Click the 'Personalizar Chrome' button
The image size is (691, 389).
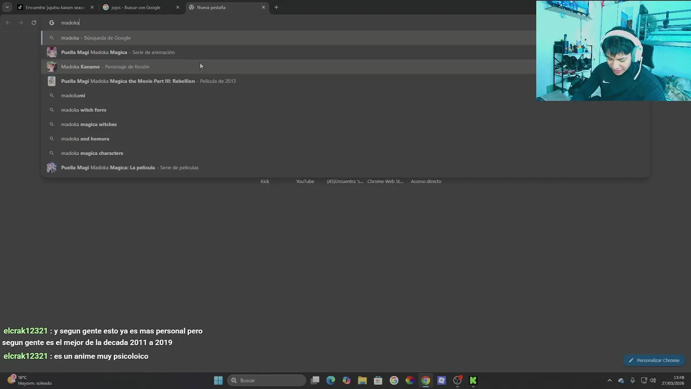654,360
